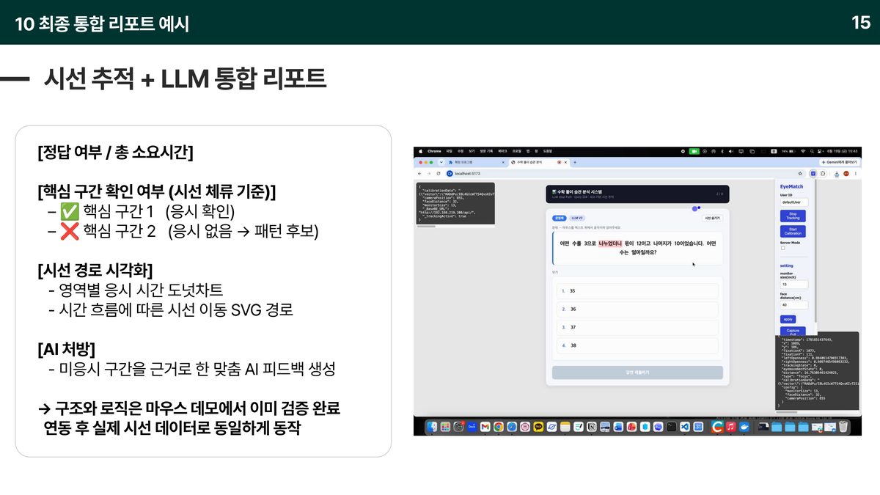Open the Chrome profile avatar

[x=846, y=173]
